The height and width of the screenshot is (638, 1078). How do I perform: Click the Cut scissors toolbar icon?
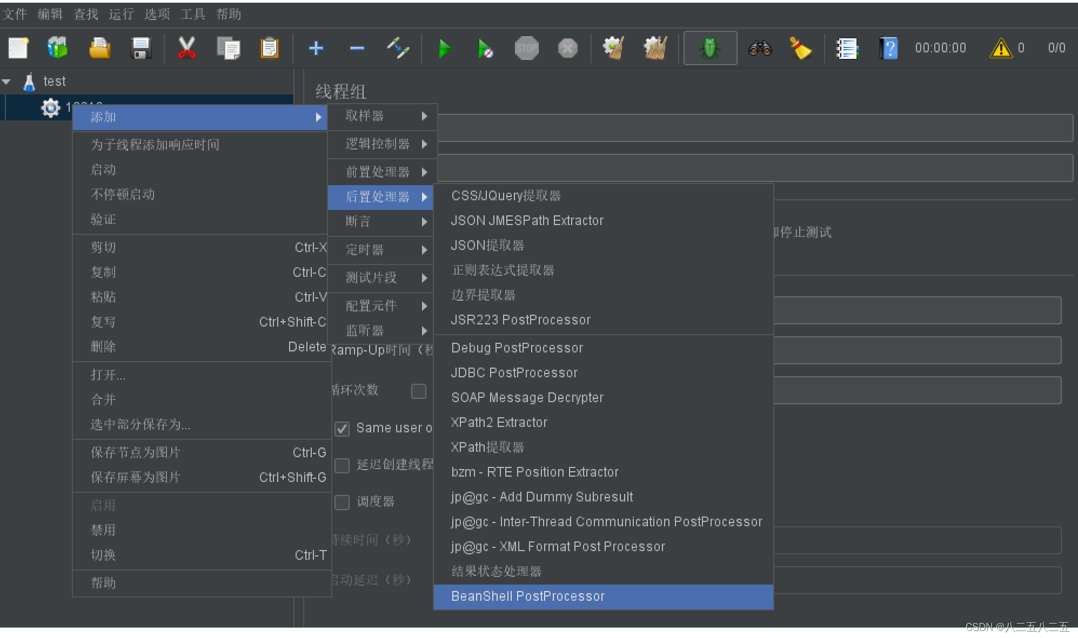pyautogui.click(x=186, y=49)
